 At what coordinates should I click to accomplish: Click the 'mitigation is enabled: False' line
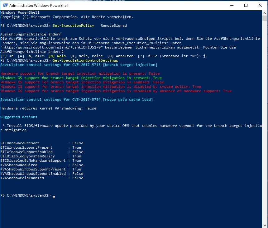[x=82, y=82]
